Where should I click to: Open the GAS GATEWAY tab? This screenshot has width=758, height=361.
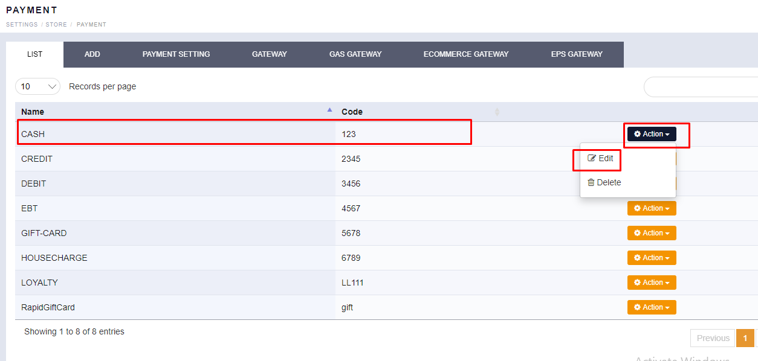[x=355, y=54]
